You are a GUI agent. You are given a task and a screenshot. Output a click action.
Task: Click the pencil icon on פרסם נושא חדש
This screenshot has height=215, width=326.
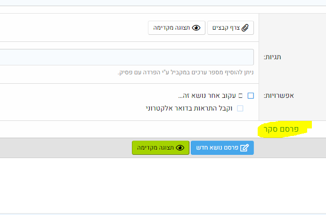pos(244,148)
